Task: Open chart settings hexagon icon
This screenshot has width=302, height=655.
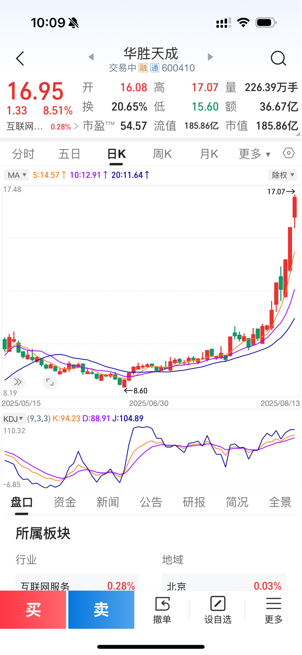Action: click(289, 153)
